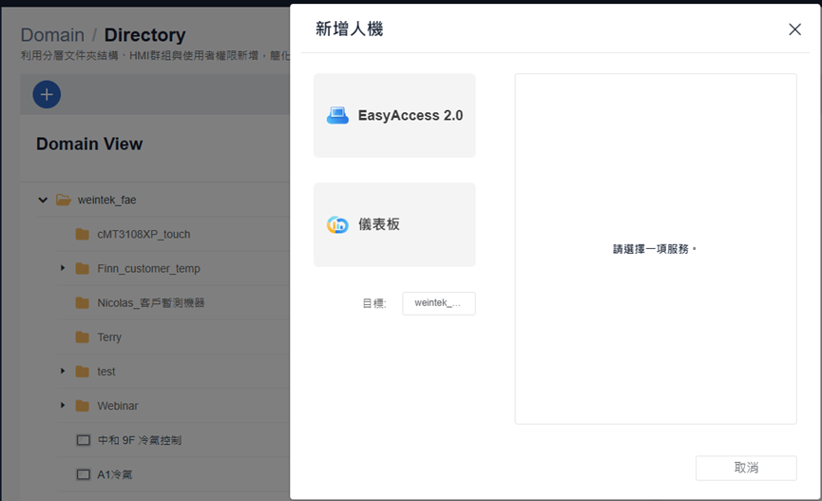Expand the Finn_customer_temp folder arrow
Screen dimensions: 822x501
(x=63, y=268)
